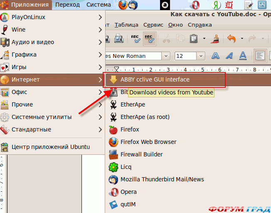Screen dimensions: 271x213
Task: Launch Opera from the top panel icon
Action: click(x=195, y=5)
